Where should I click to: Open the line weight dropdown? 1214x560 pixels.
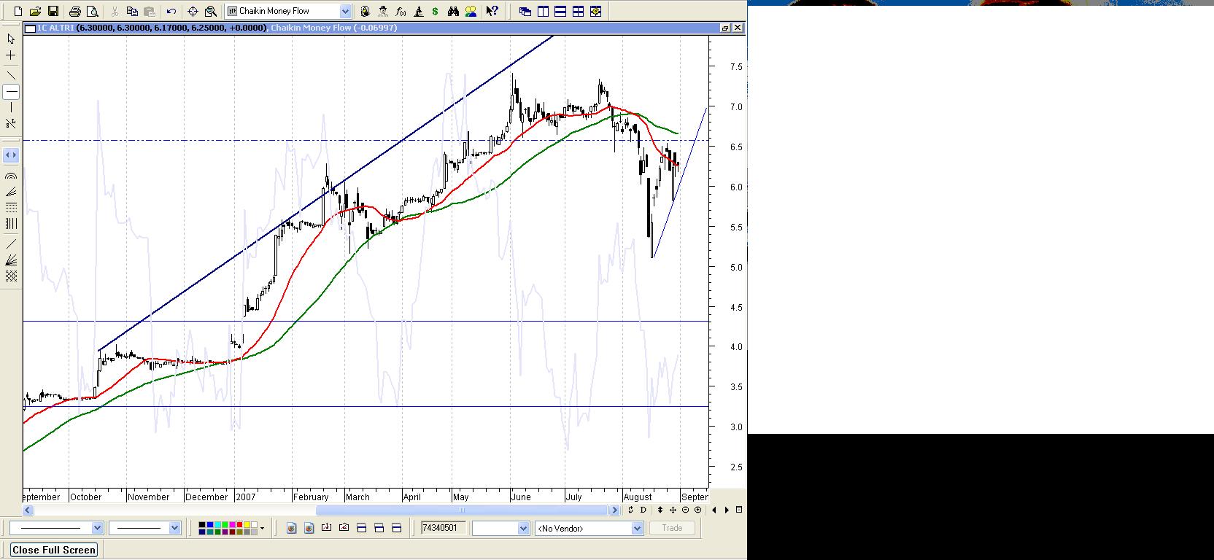(174, 528)
